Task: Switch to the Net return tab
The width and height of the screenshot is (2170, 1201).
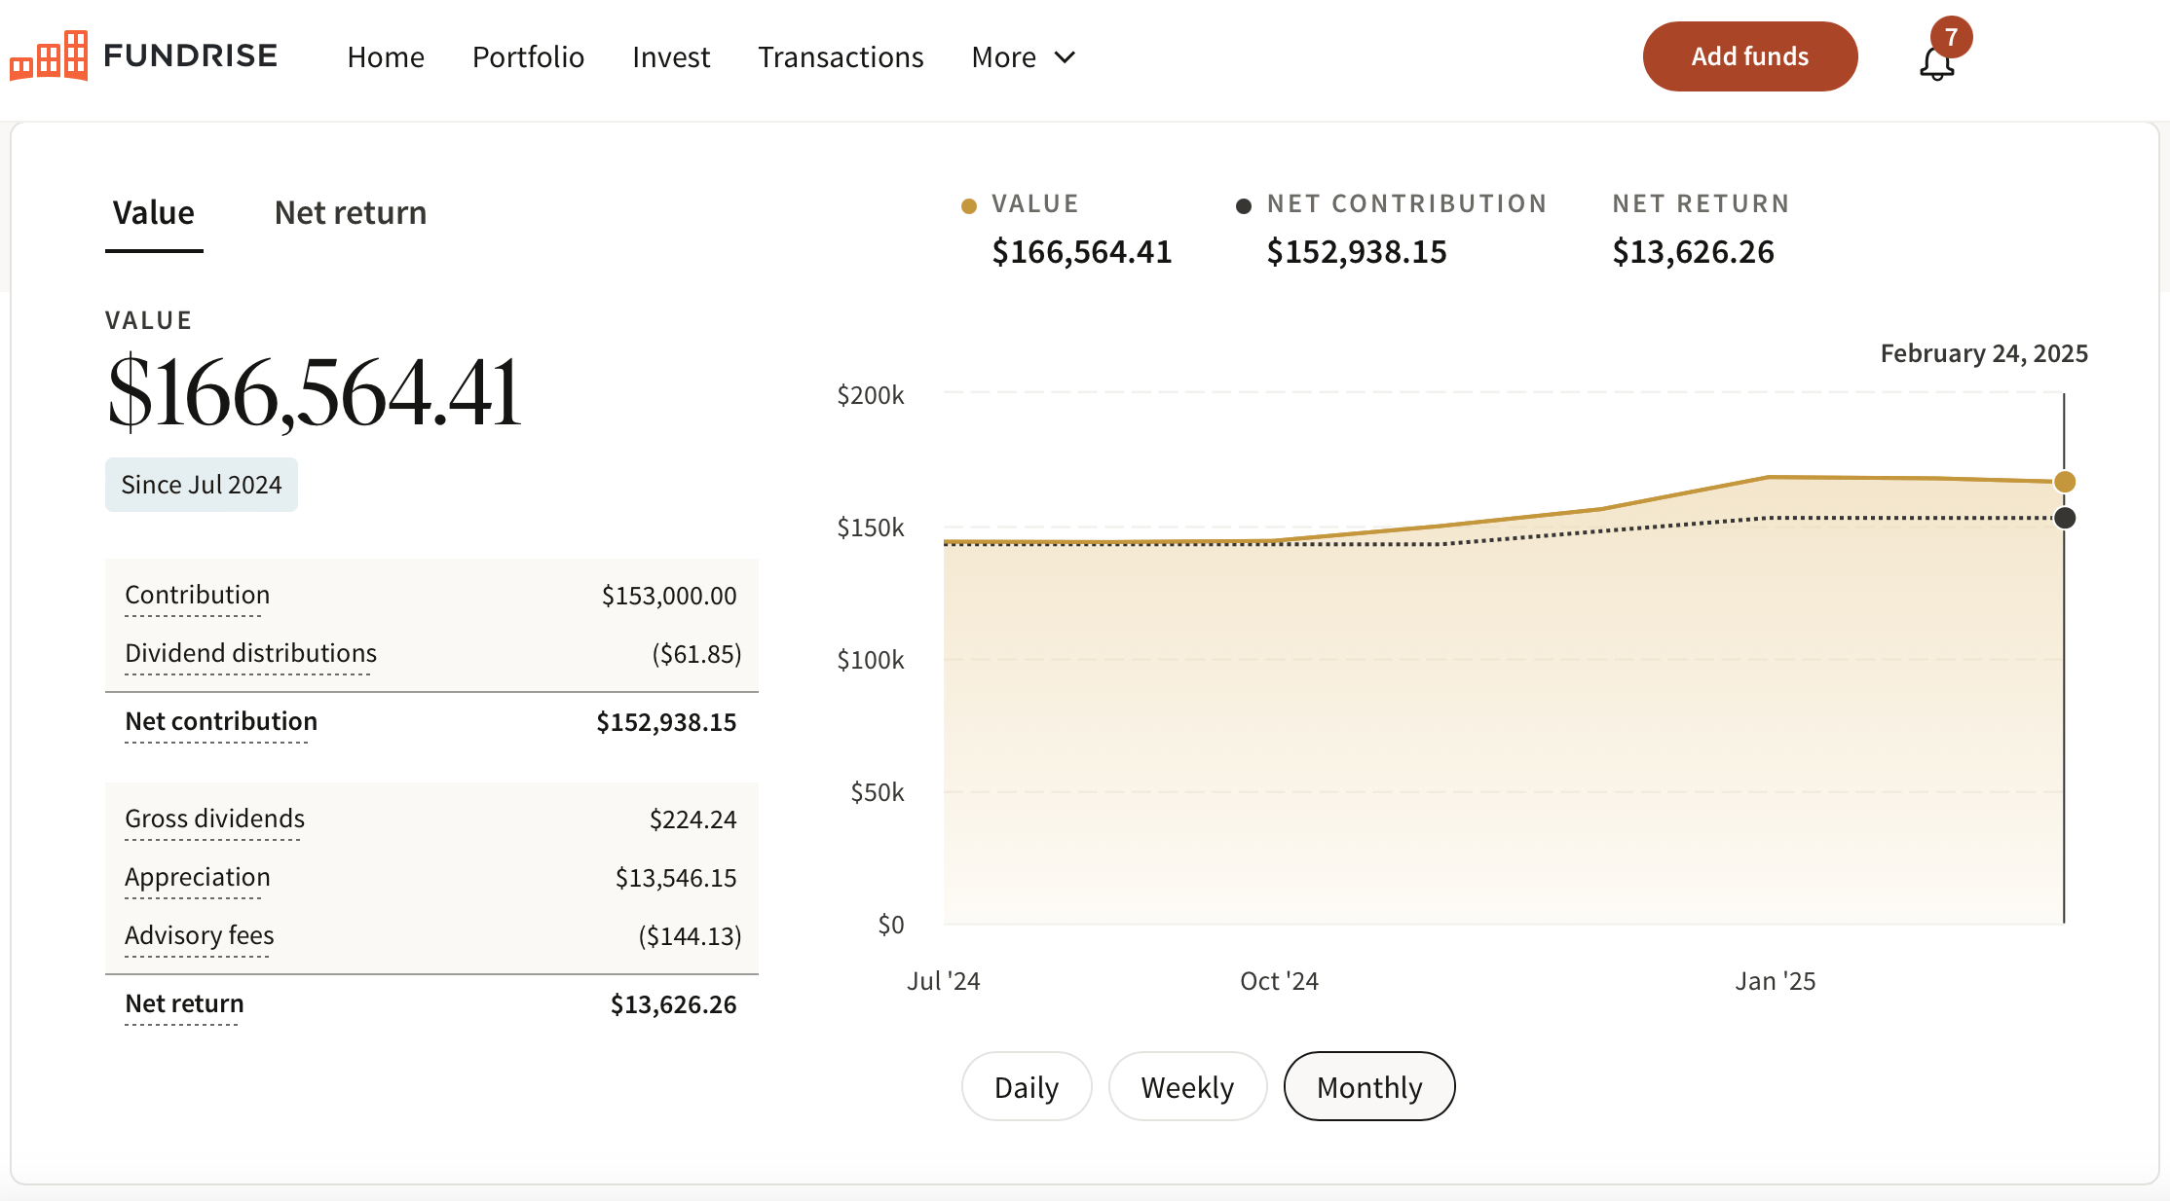Action: tap(350, 210)
